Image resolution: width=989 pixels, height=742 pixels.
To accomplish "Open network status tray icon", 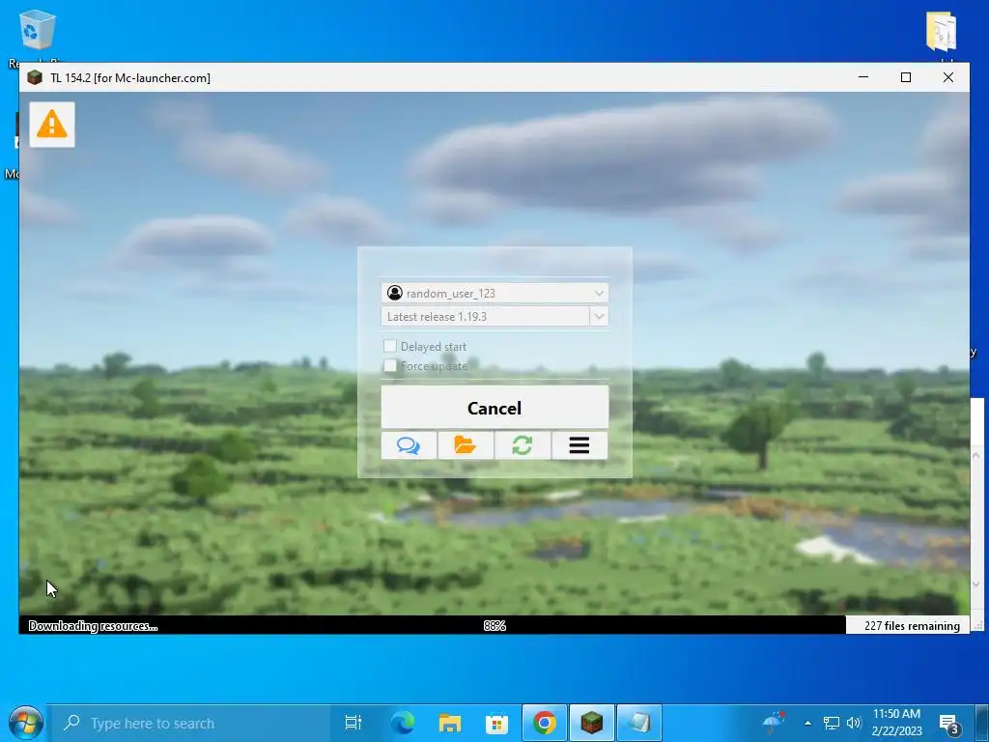I will (x=832, y=723).
